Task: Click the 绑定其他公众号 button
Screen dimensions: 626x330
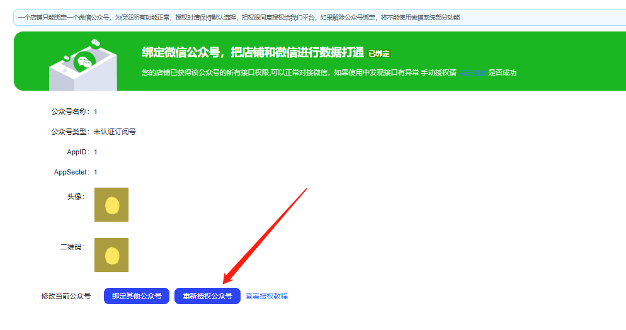Action: coord(137,296)
